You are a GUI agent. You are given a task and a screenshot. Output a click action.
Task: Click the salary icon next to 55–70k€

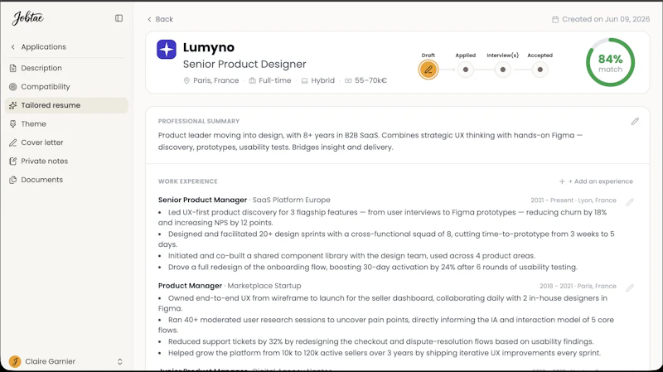tap(348, 80)
